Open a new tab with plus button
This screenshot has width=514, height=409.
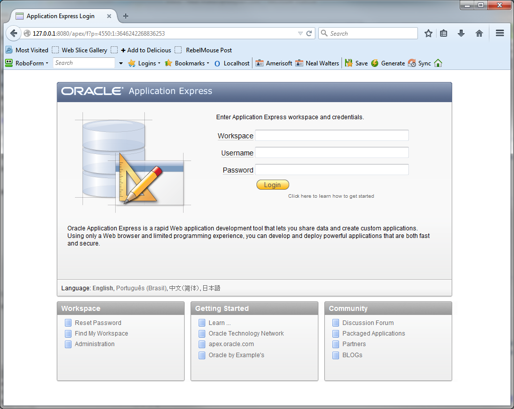(126, 16)
